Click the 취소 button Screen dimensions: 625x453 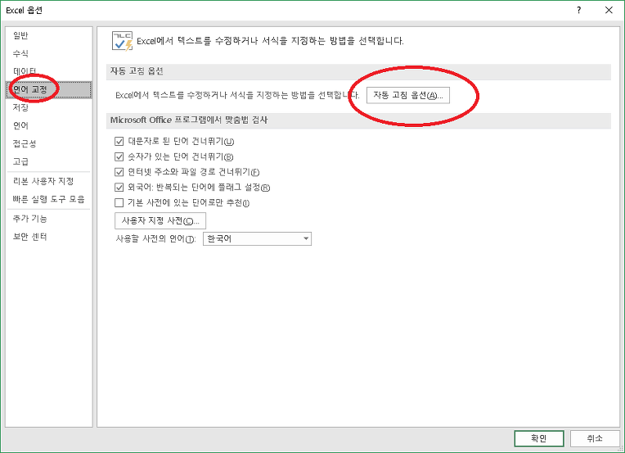pyautogui.click(x=594, y=438)
